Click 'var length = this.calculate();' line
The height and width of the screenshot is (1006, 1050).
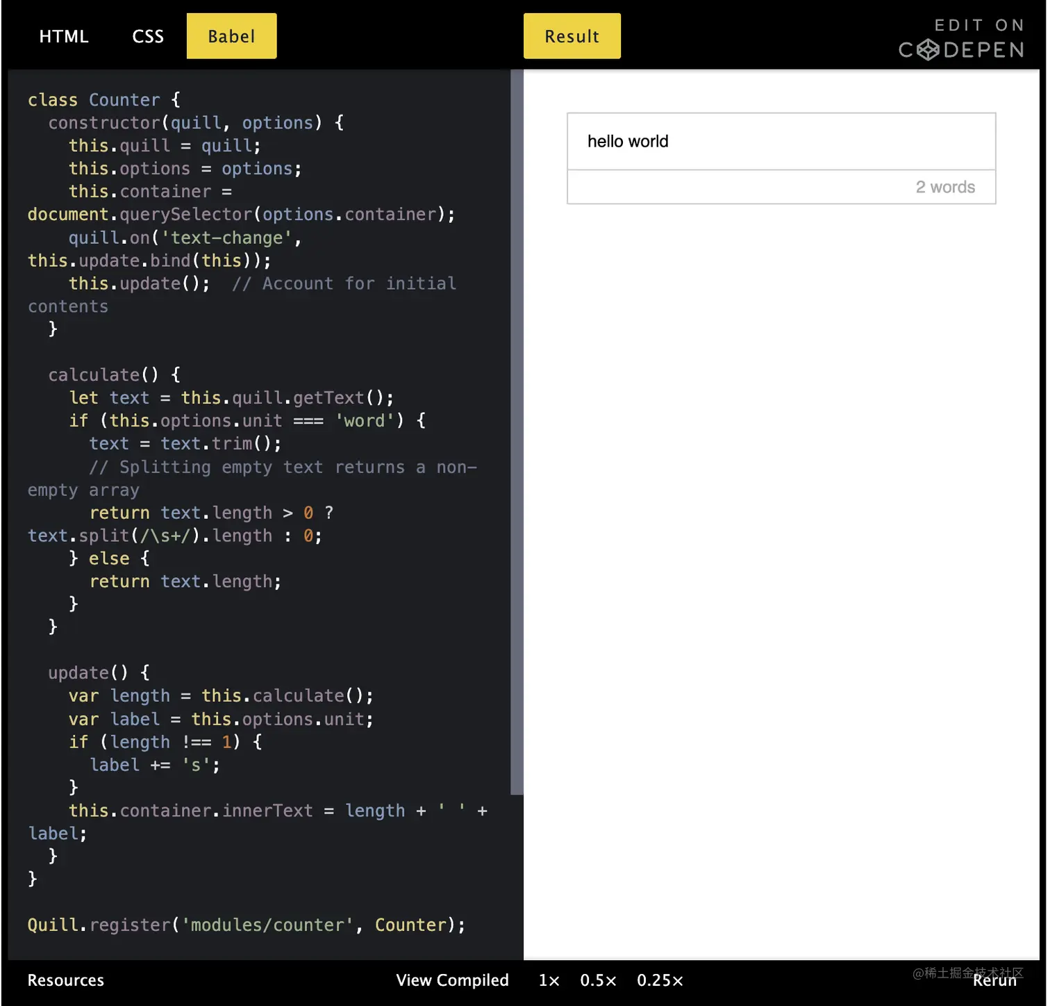[221, 696]
